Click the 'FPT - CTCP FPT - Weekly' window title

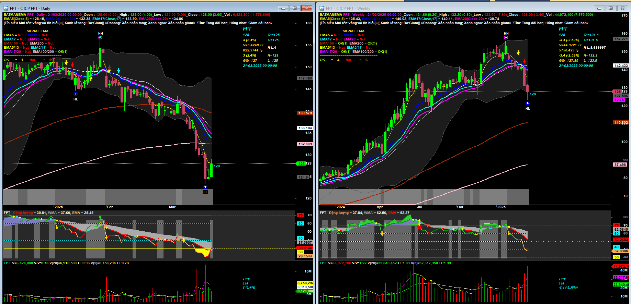(x=348, y=8)
